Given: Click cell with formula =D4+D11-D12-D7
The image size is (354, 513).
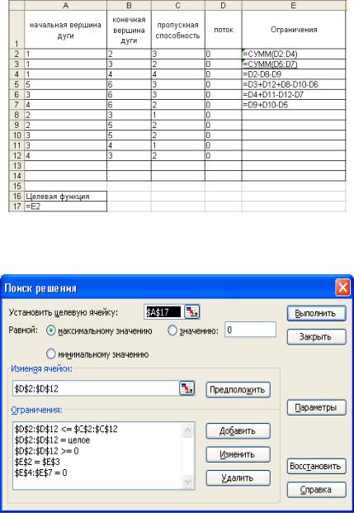Looking at the screenshot, I should 294,94.
